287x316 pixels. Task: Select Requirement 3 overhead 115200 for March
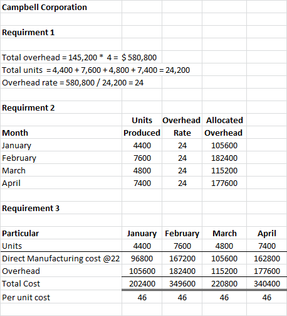tap(224, 271)
